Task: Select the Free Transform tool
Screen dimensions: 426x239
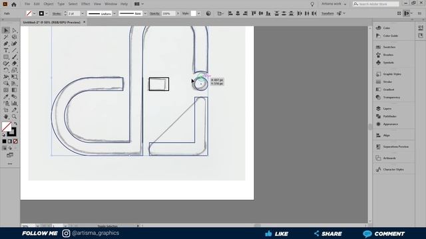Action: tap(14, 77)
